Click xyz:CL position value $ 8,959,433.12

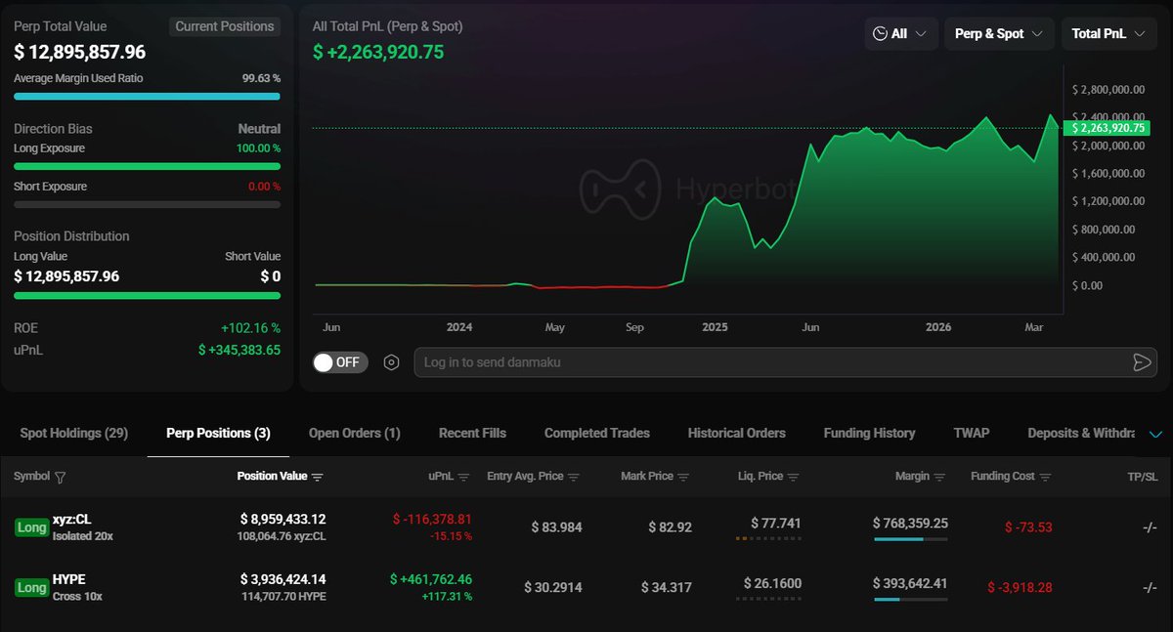(283, 519)
